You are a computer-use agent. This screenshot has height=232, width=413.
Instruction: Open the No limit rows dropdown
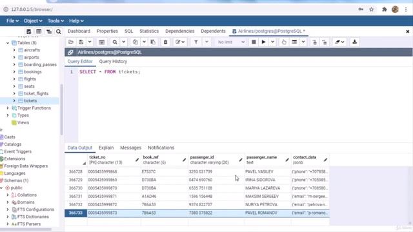231,42
